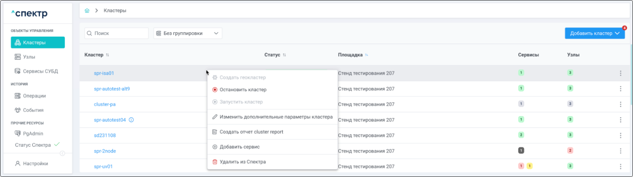Click info icon next to spr-autotest04

pos(131,120)
